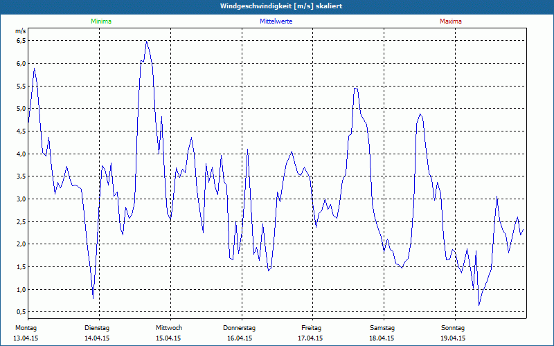Click the 2,5 y-axis value
This screenshot has width=554, height=346.
point(21,221)
